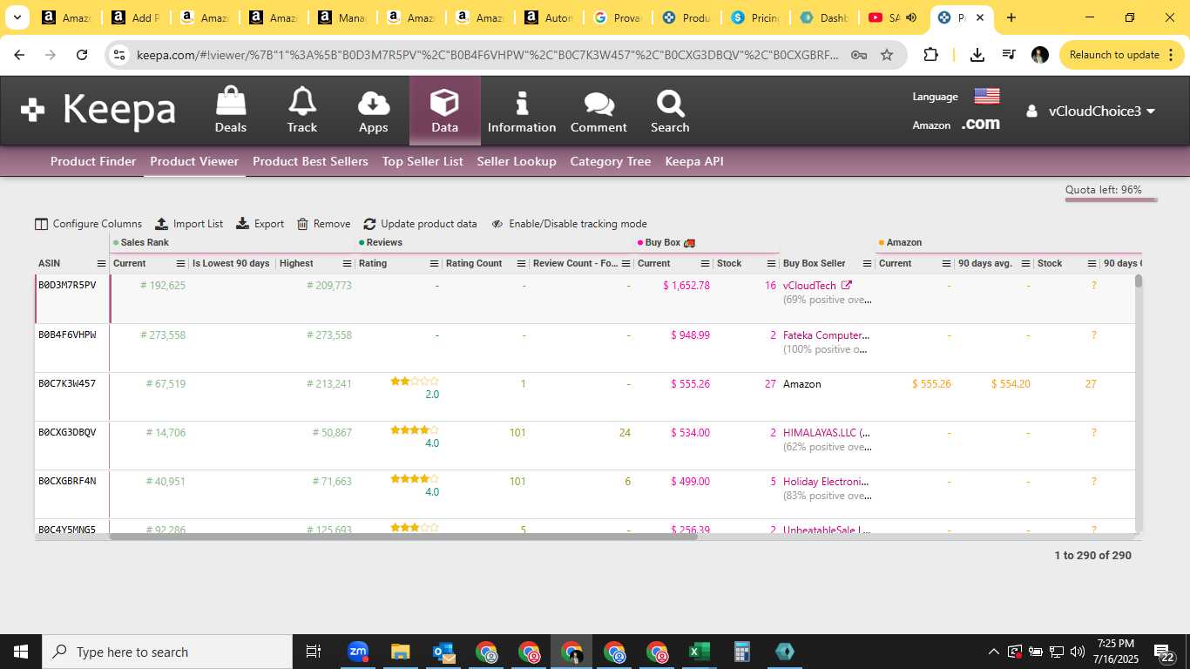Switch to the Pricing browser tab

(755, 17)
